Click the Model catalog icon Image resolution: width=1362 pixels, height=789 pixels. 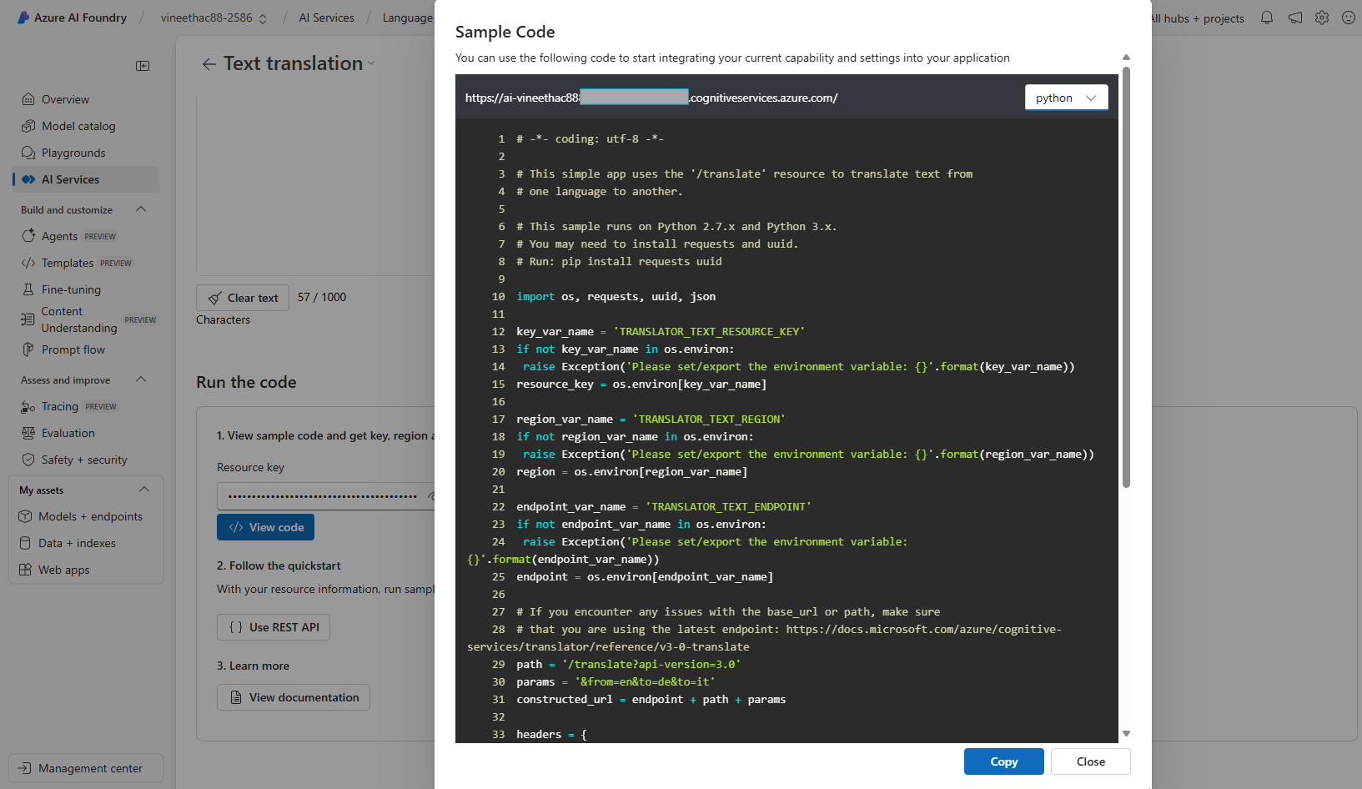tap(28, 126)
